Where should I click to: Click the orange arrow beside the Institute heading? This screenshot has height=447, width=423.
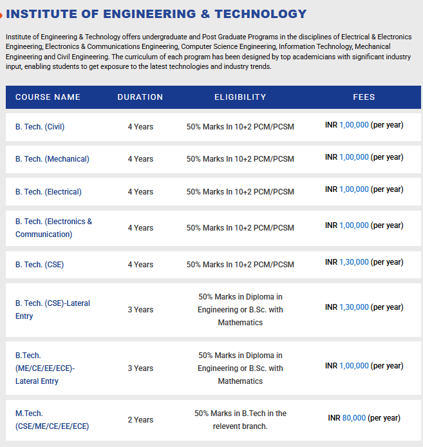[x=2, y=14]
